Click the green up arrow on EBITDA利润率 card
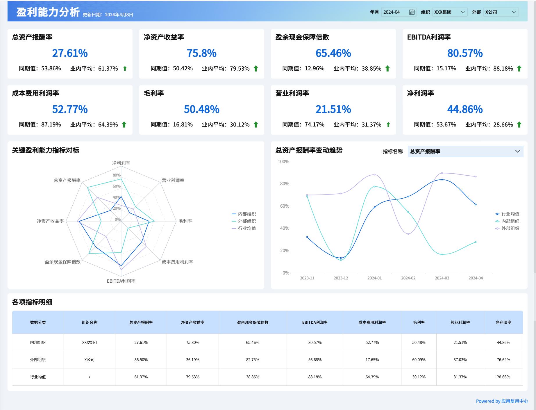This screenshot has width=536, height=410. 519,69
